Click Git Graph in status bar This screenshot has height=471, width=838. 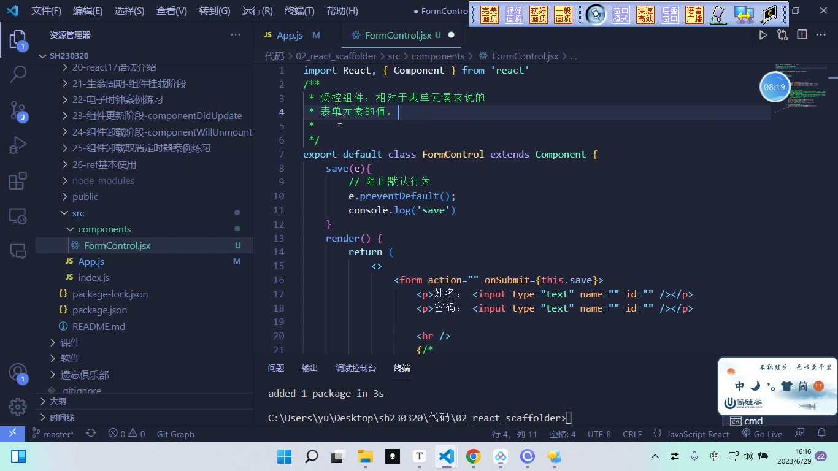(x=175, y=434)
